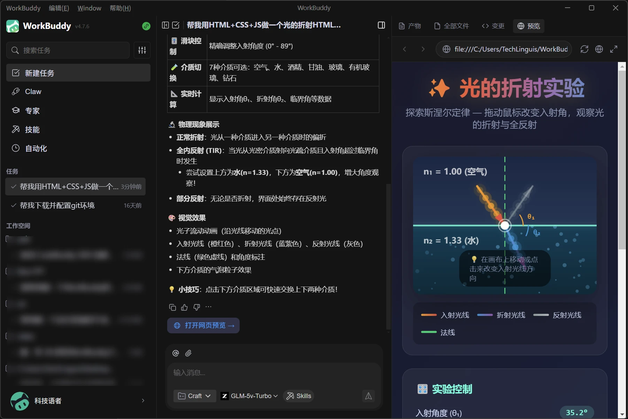Open the 编辑(E) menu

click(x=59, y=8)
